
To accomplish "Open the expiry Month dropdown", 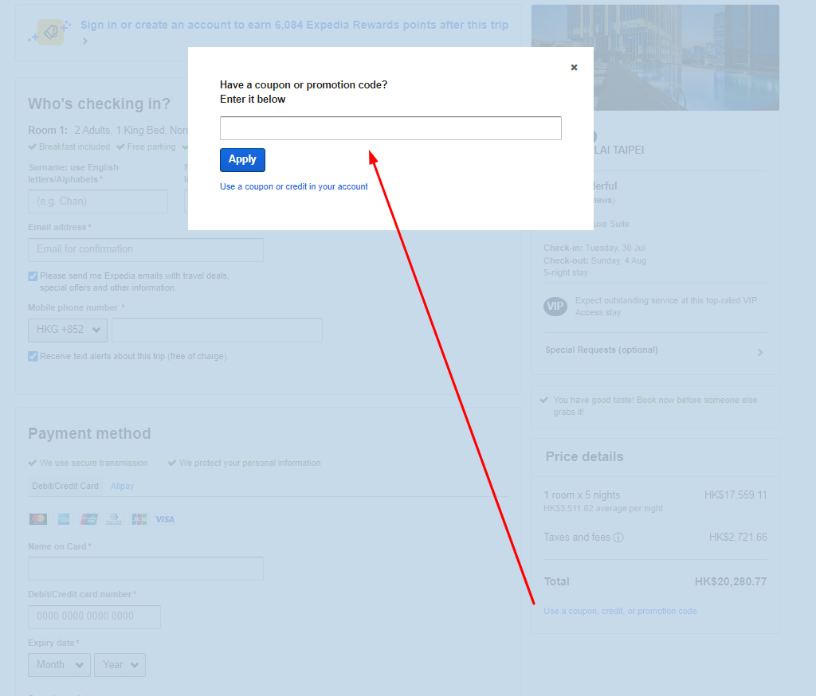I will [x=59, y=665].
